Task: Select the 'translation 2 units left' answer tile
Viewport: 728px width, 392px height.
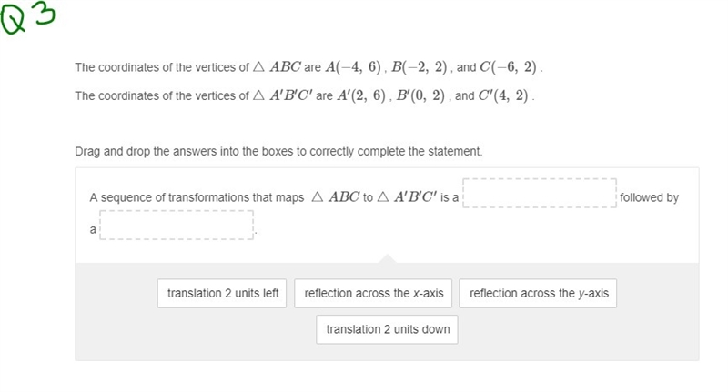Action: tap(222, 293)
